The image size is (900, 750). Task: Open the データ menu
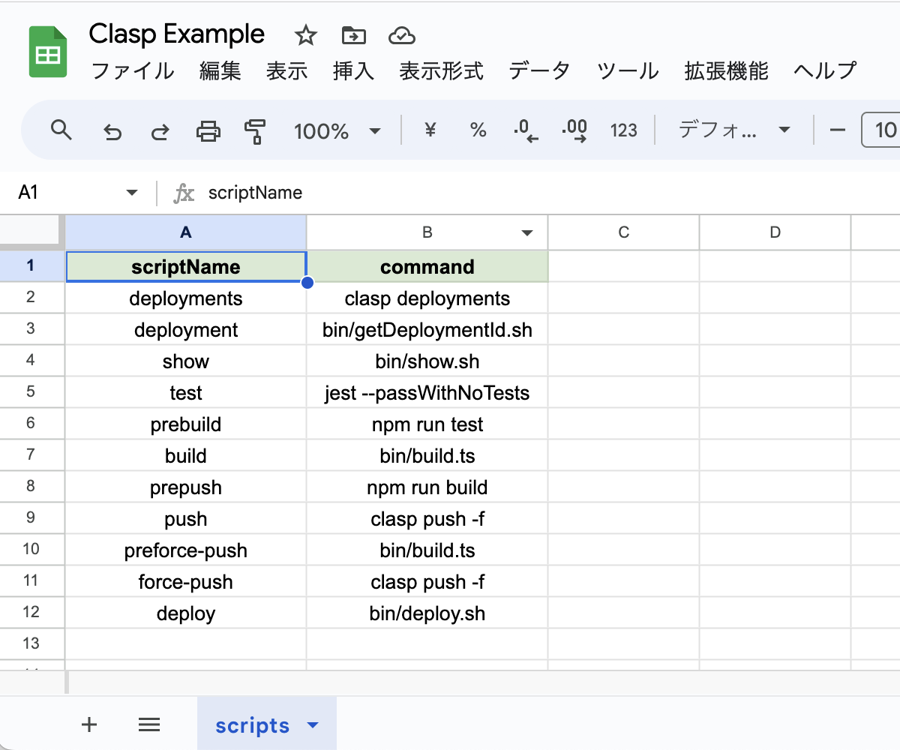tap(540, 71)
